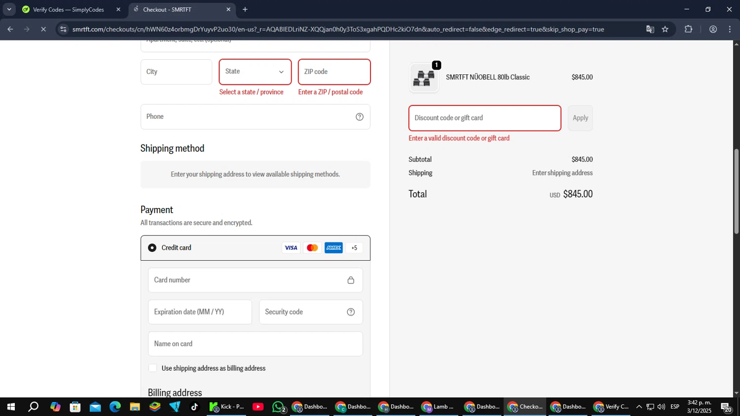This screenshot has height=416, width=740.
Task: Open the +5 more payment cards badge
Action: pyautogui.click(x=354, y=248)
